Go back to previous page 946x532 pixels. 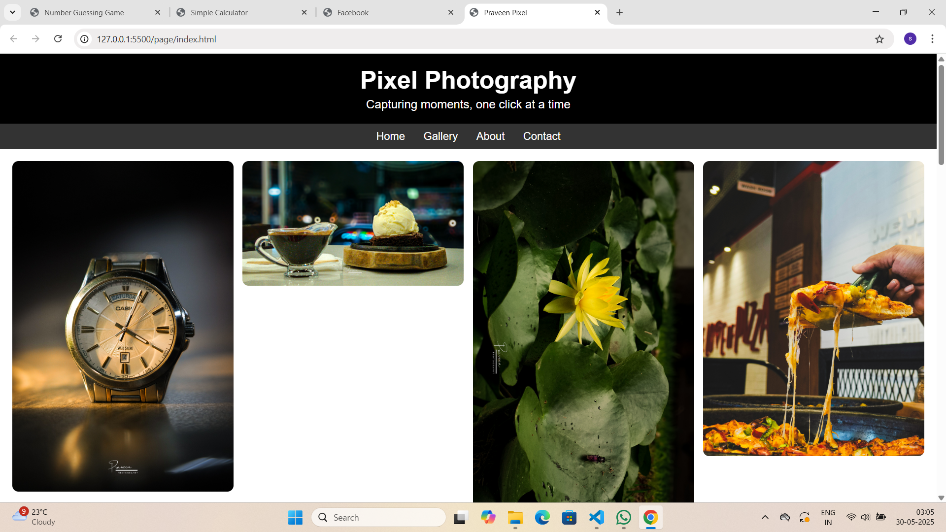point(14,39)
